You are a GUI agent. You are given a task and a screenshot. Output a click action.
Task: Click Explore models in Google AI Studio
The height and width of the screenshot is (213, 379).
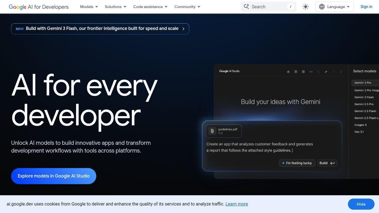(54, 176)
